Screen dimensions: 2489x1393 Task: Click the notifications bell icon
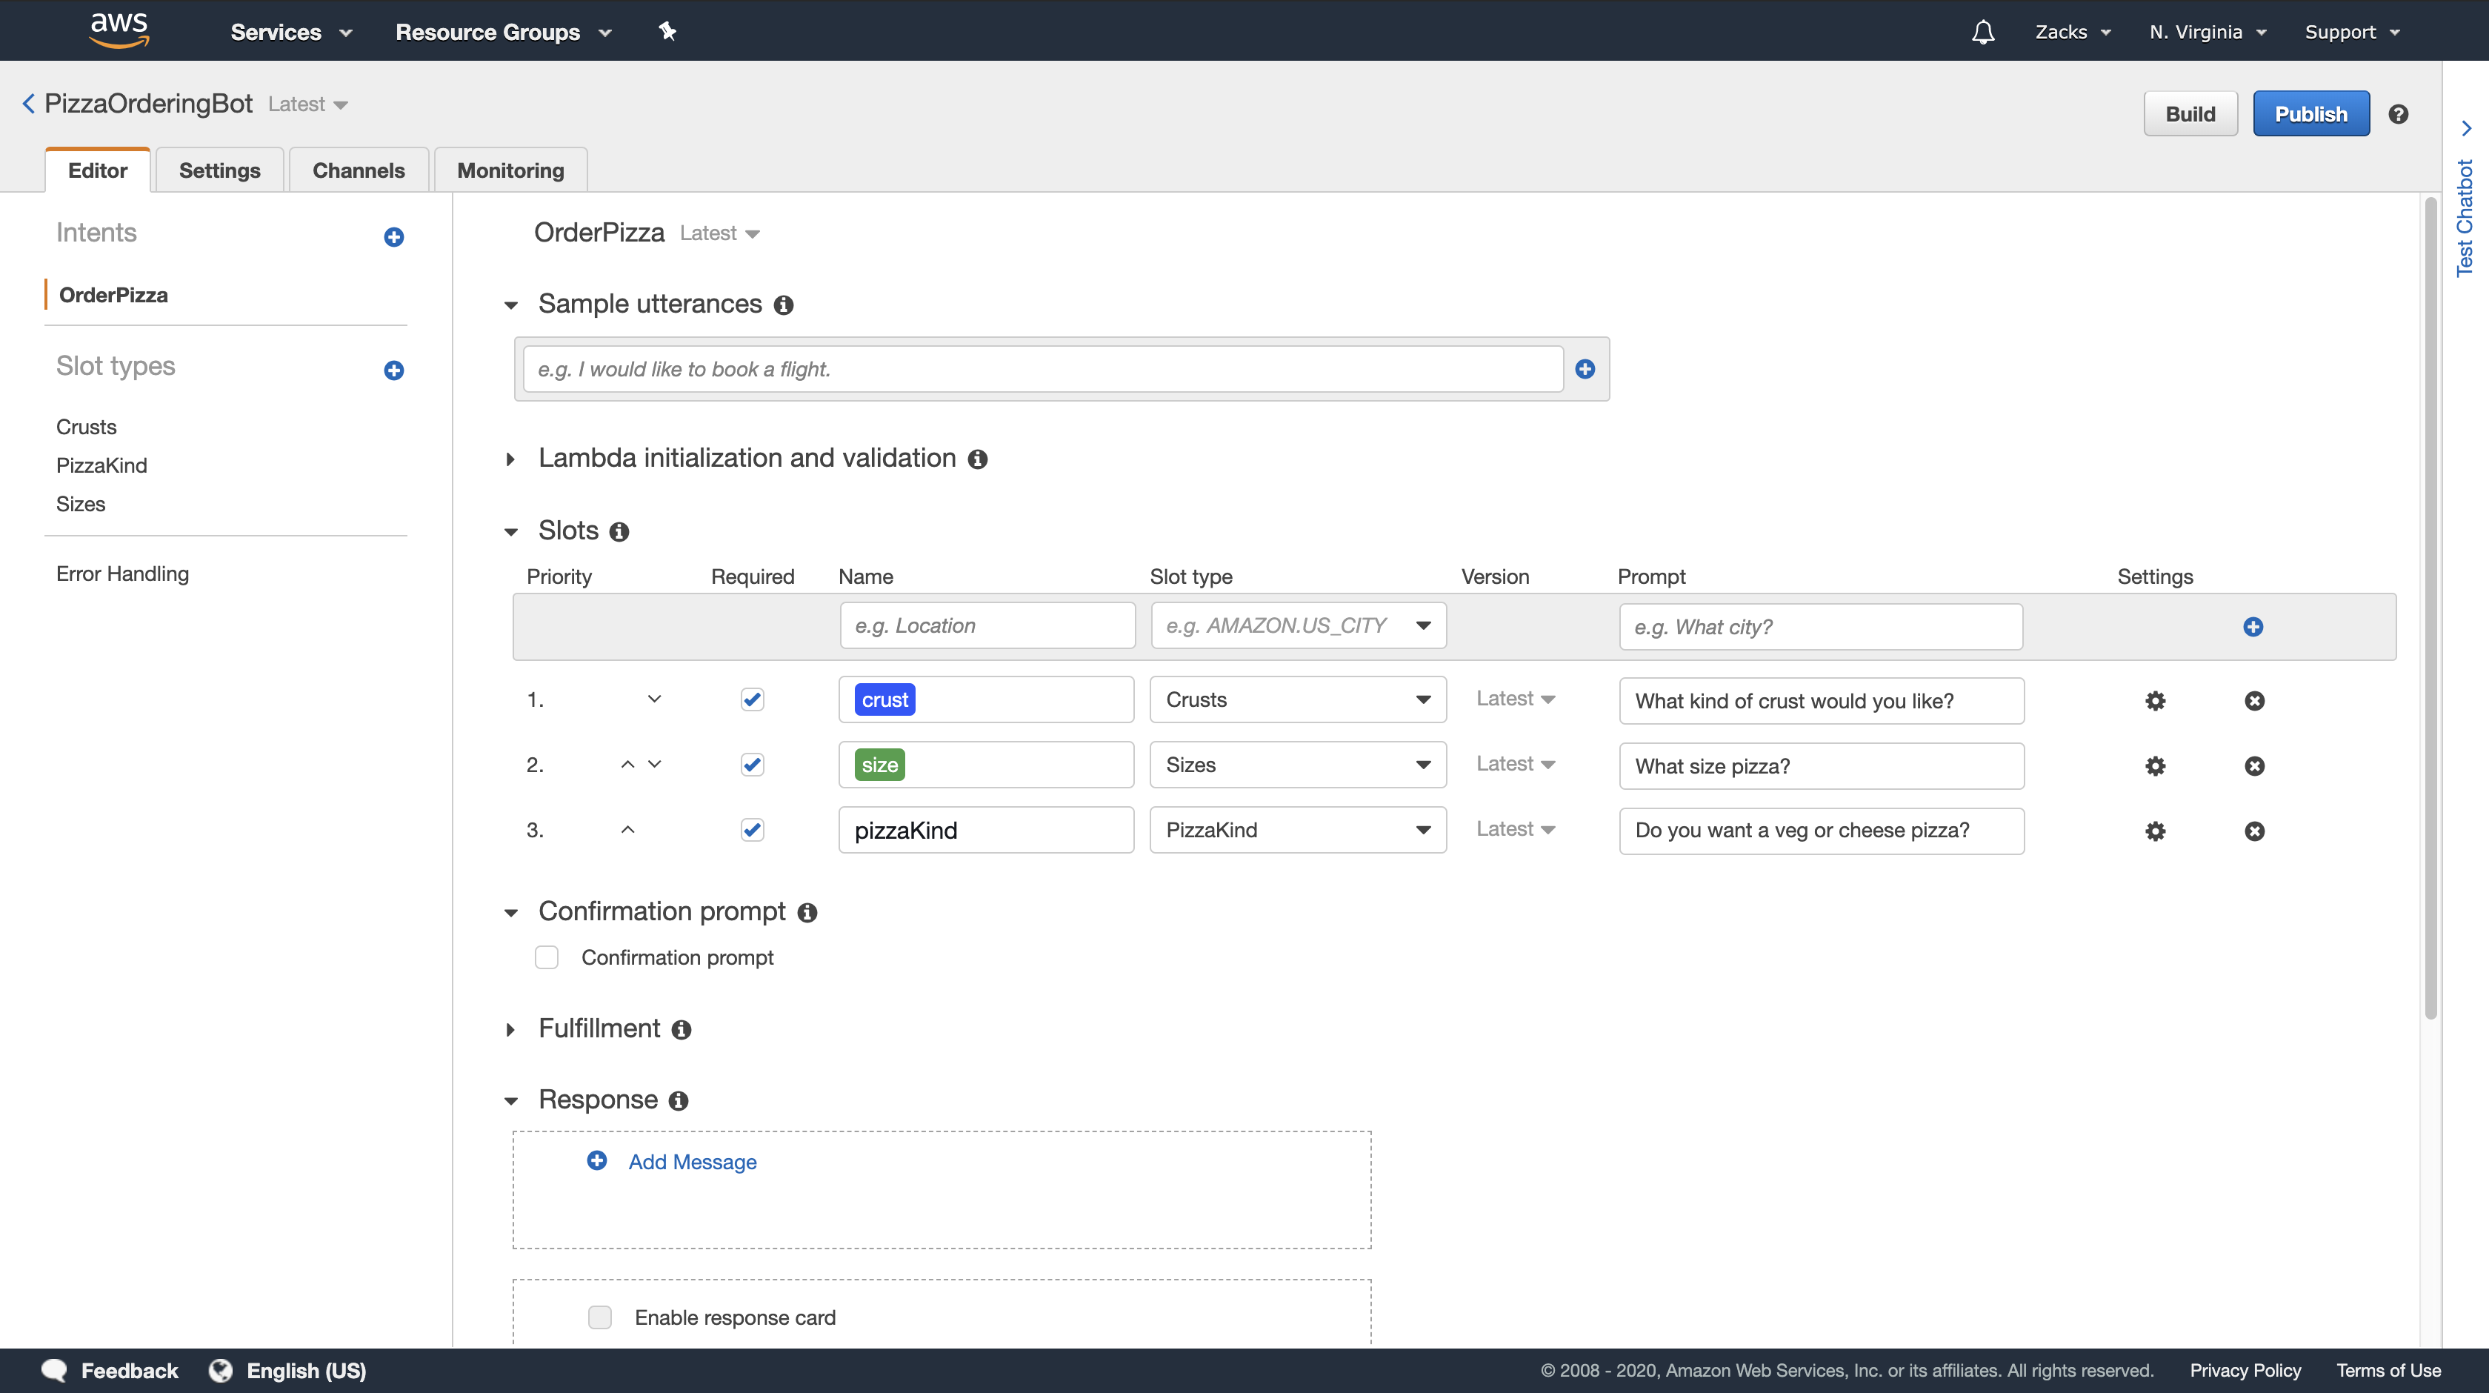point(1983,32)
